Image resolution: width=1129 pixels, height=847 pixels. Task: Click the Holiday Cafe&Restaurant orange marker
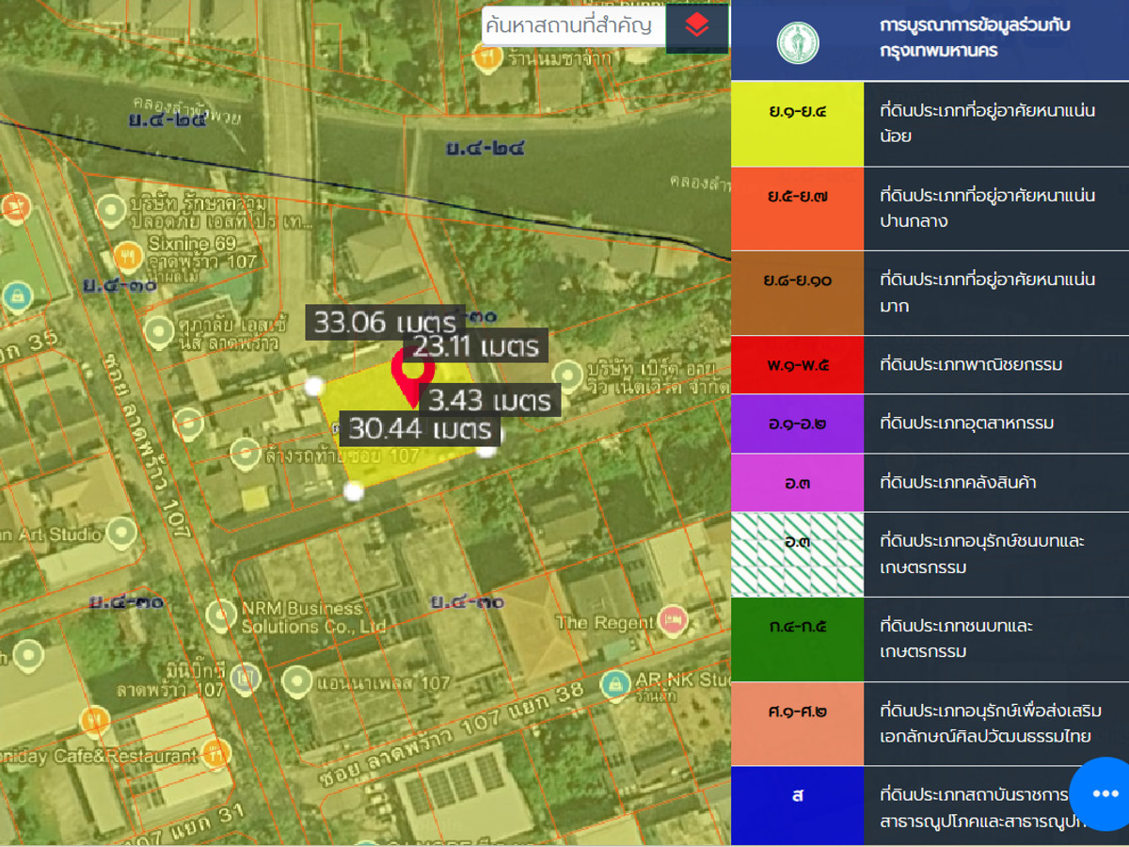(216, 754)
